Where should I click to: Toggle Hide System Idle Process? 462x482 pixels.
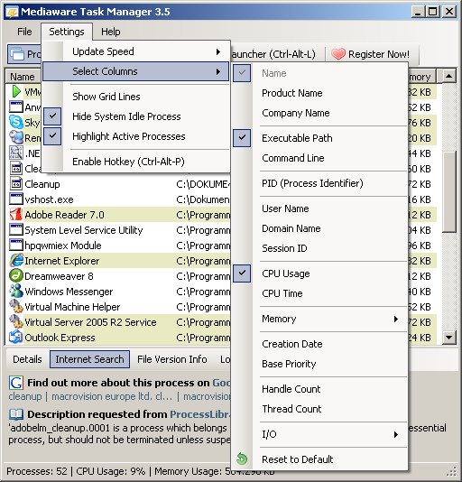[x=135, y=116]
